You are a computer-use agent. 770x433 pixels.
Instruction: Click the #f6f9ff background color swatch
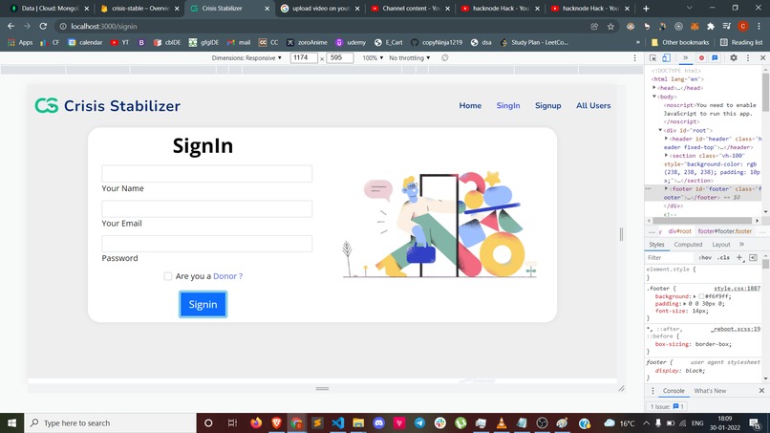pos(702,296)
